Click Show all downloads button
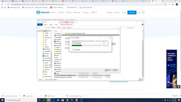This screenshot has height=102, width=181. tap(175, 96)
